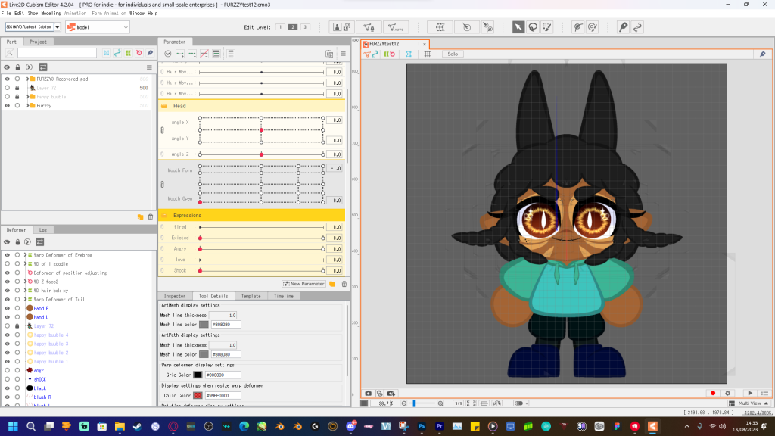This screenshot has height=436, width=775.
Task: Unlock Layer 72 in the Part panel
Action: coord(17,88)
